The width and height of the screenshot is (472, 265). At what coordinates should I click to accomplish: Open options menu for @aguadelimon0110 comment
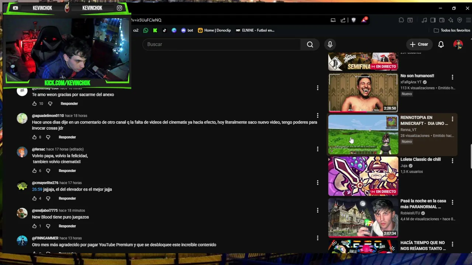pyautogui.click(x=317, y=116)
